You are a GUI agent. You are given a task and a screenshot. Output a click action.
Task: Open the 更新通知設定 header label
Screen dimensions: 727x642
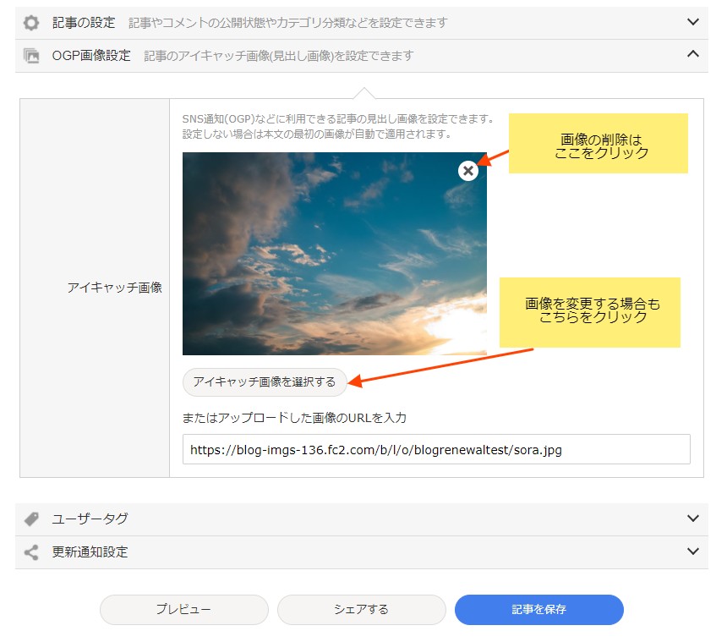click(90, 552)
